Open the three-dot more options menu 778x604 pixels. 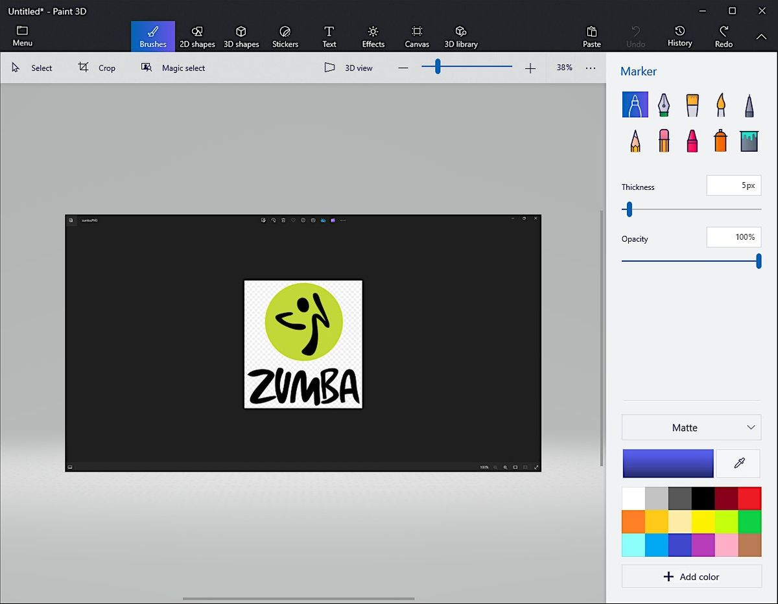pos(590,68)
